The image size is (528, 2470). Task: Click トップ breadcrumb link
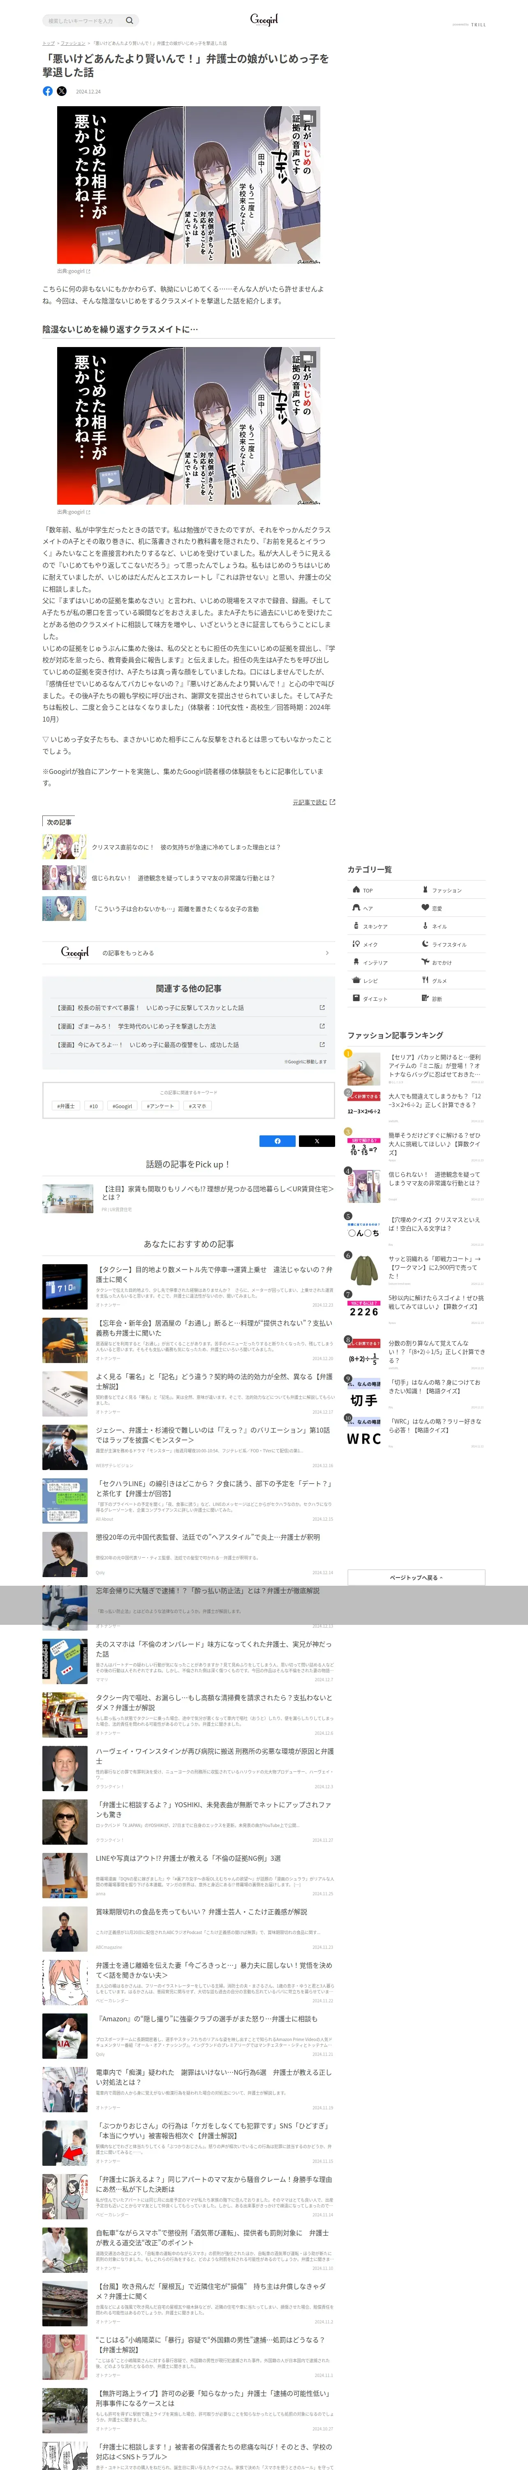click(x=48, y=43)
